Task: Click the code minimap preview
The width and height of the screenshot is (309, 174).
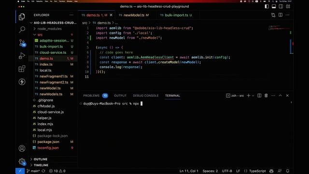Action: 279,28
